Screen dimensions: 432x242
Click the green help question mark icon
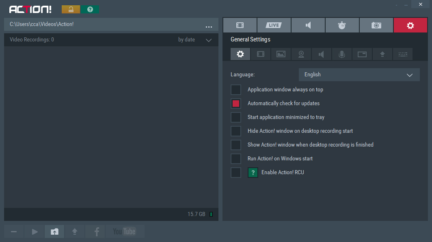point(90,9)
